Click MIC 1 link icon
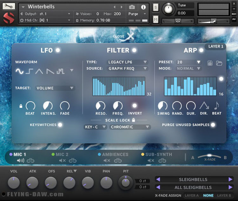The width and height of the screenshot is (238, 201). point(30,160)
